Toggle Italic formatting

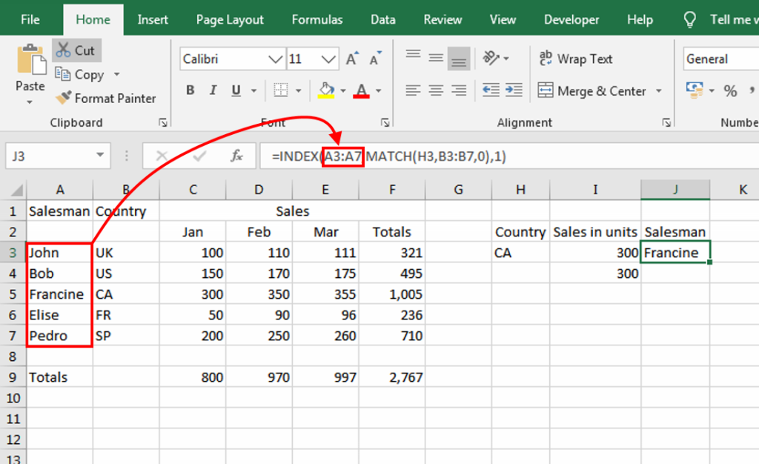pyautogui.click(x=213, y=90)
